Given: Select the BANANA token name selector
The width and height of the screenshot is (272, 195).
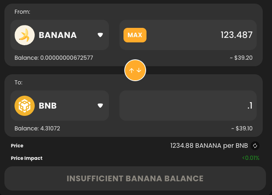Looking at the screenshot, I should pyautogui.click(x=60, y=35).
